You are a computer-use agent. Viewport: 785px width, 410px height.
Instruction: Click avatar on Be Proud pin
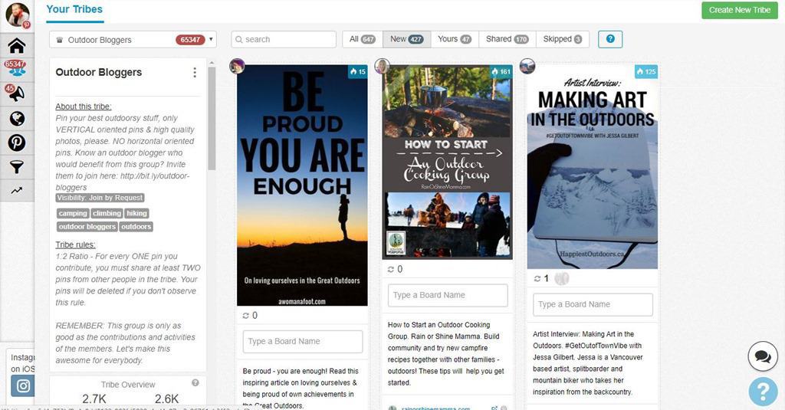point(237,66)
